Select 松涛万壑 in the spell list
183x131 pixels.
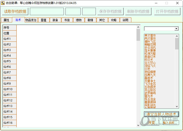click(150, 53)
